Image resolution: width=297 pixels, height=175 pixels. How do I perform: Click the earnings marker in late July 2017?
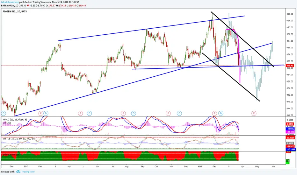pyautogui.click(x=123, y=114)
